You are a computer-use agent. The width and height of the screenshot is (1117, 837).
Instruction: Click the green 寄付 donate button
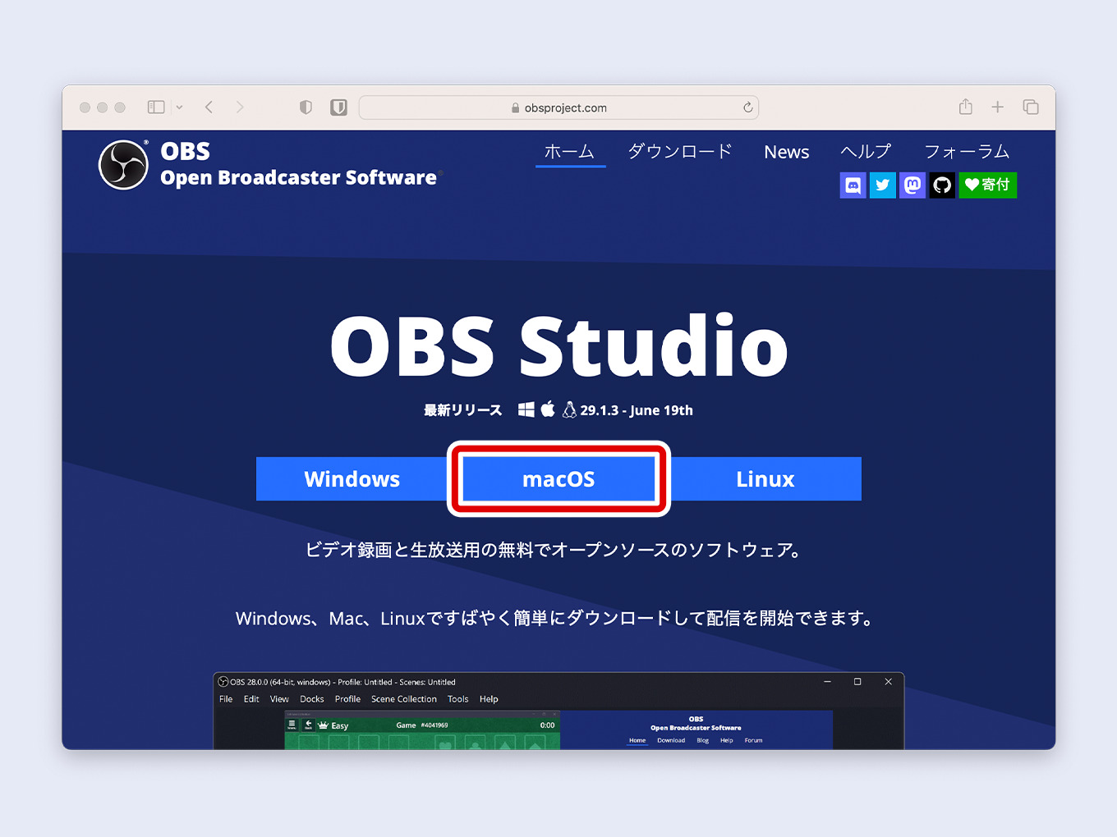pos(988,185)
